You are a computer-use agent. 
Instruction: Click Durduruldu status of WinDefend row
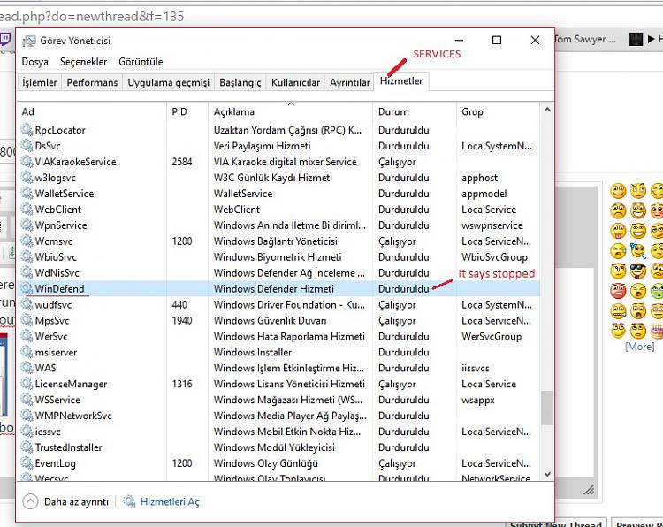pos(403,289)
